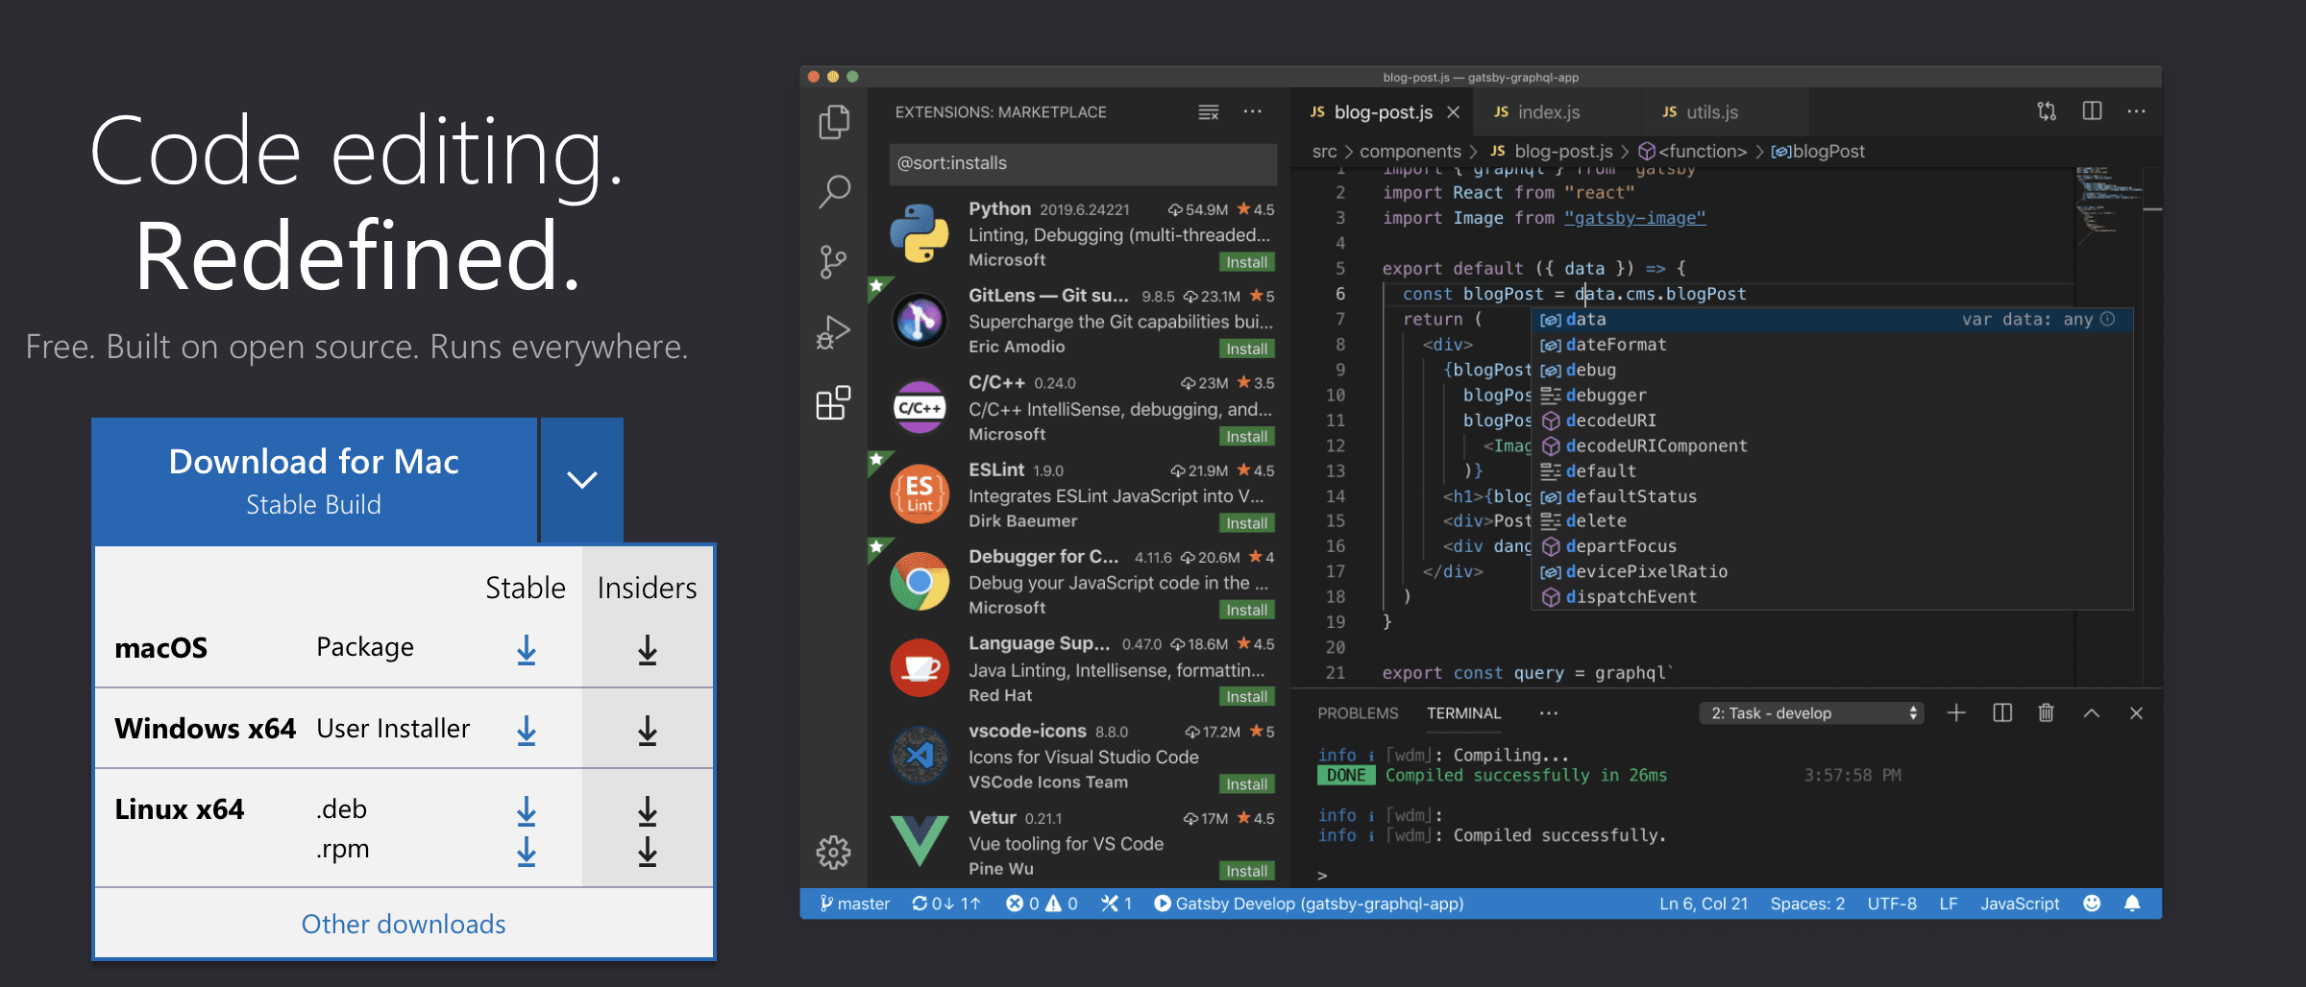Click errors and warnings count in status bar
The width and height of the screenshot is (2306, 987).
click(x=1042, y=903)
